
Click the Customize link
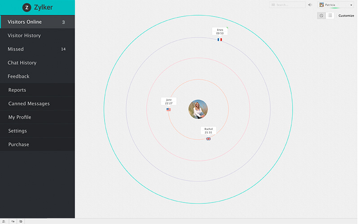(x=346, y=16)
